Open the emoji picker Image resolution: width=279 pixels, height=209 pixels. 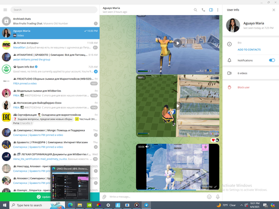[209, 197]
